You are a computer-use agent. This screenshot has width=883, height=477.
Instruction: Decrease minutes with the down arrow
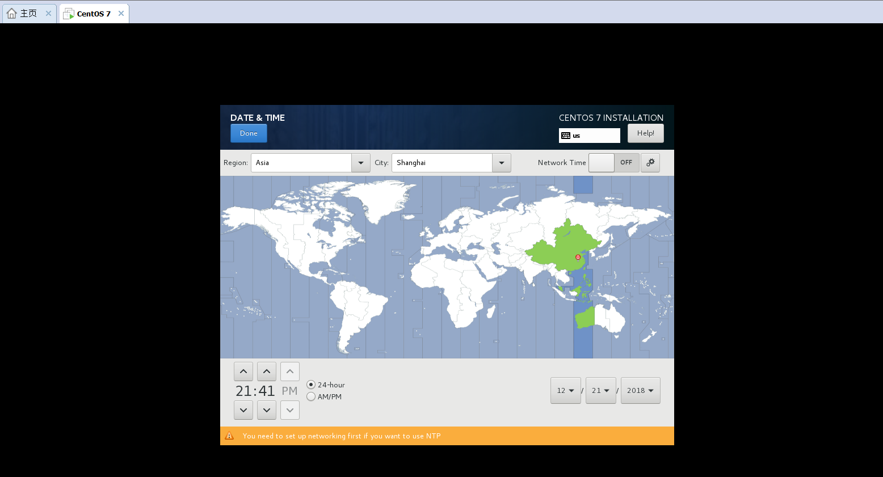(267, 410)
